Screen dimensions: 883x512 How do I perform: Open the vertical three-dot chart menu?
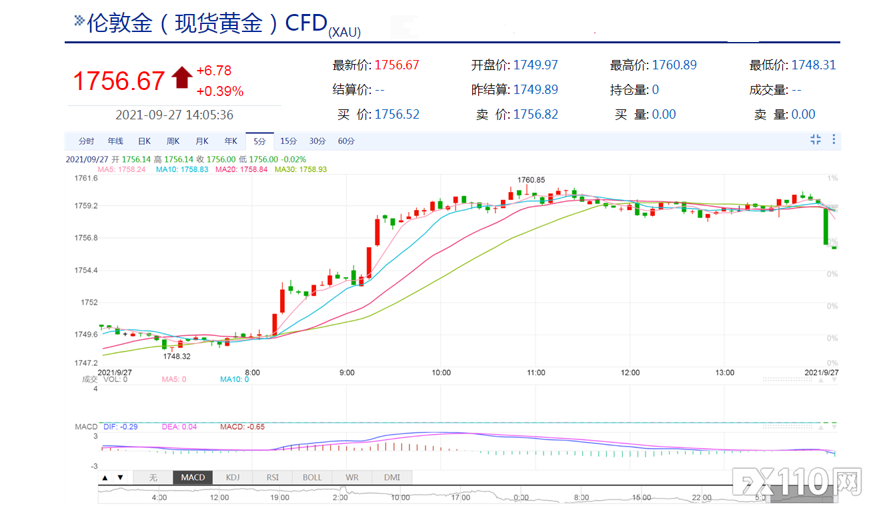pos(833,139)
